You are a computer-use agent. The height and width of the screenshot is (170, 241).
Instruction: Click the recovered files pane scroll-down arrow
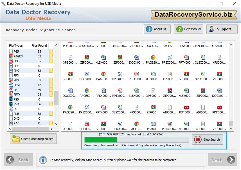[231, 129]
